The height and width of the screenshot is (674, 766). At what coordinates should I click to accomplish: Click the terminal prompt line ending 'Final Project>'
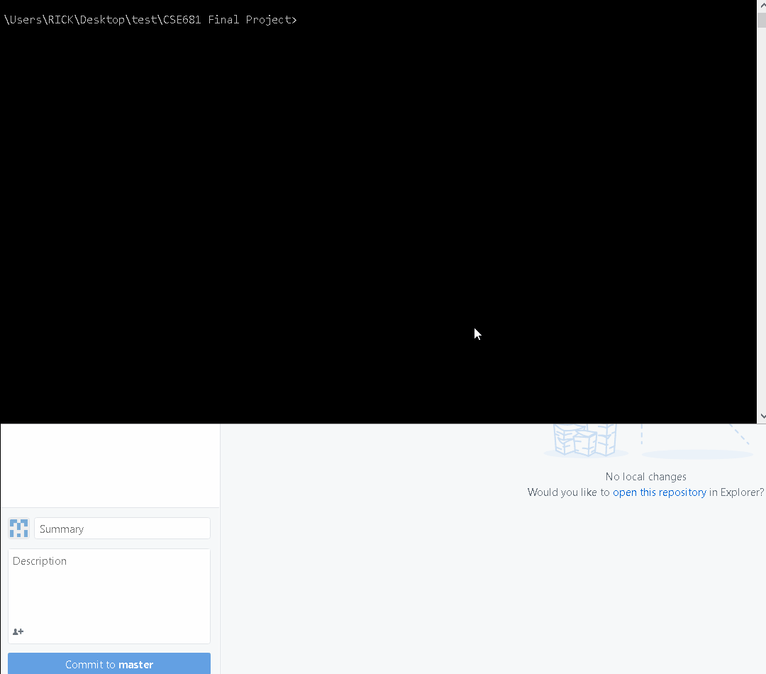(150, 20)
